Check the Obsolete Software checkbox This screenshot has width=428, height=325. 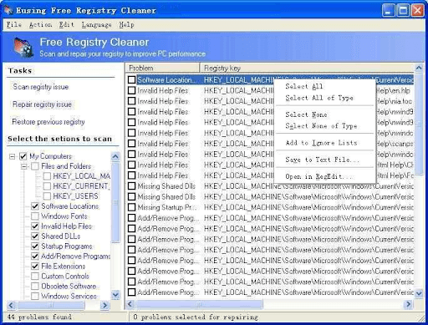(35, 287)
